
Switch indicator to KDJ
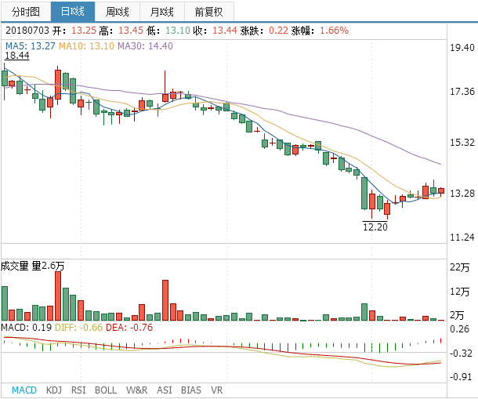(x=54, y=390)
